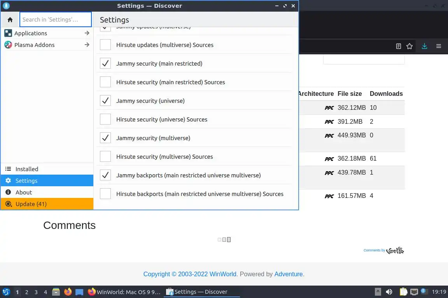The height and width of the screenshot is (298, 448).
Task: Click the Downloads column header
Action: tap(386, 94)
